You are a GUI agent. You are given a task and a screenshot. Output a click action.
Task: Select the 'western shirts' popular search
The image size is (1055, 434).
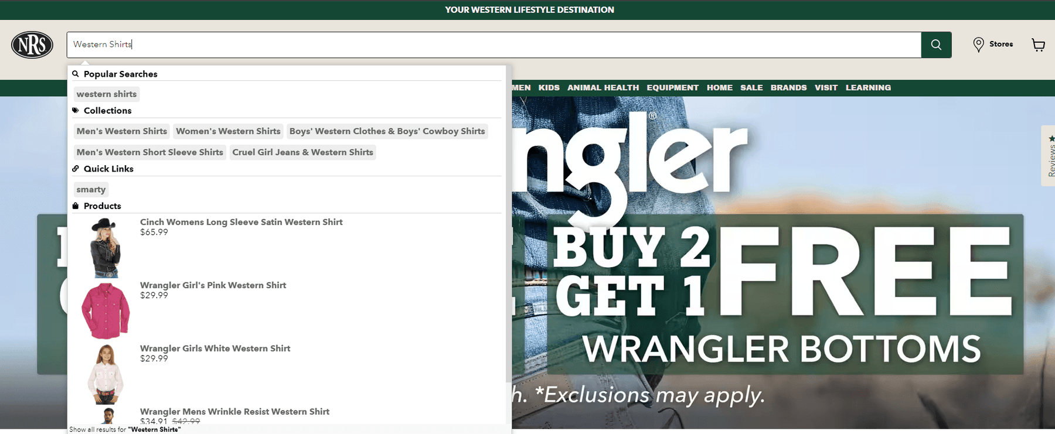tap(107, 94)
